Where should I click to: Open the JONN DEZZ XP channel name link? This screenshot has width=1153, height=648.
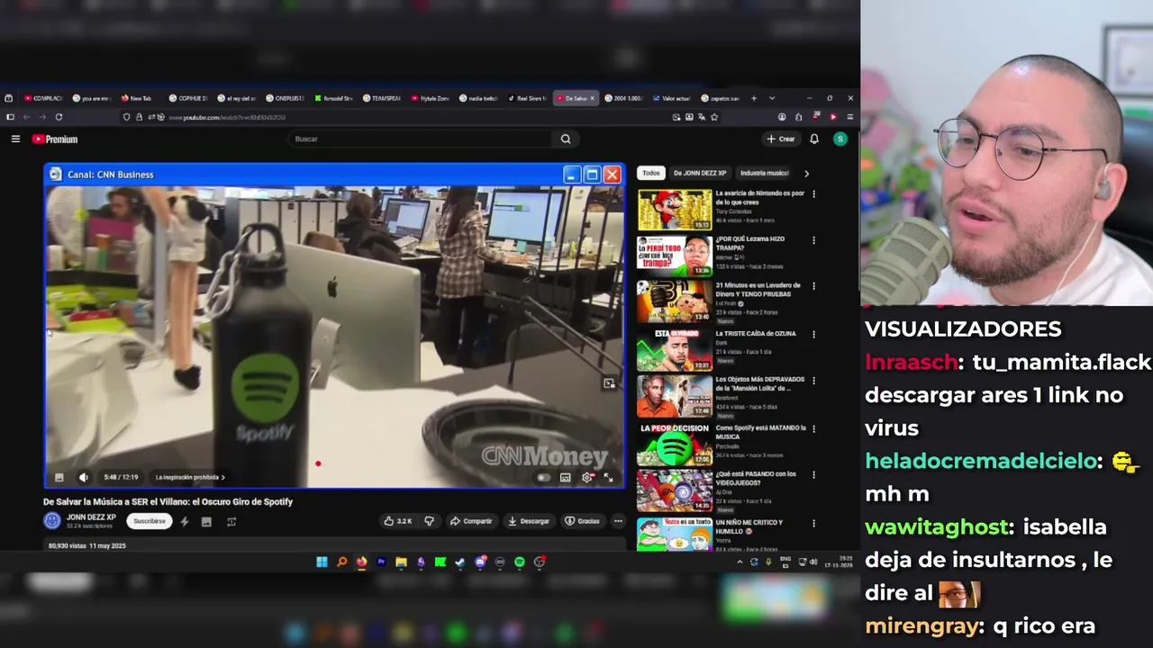[91, 517]
